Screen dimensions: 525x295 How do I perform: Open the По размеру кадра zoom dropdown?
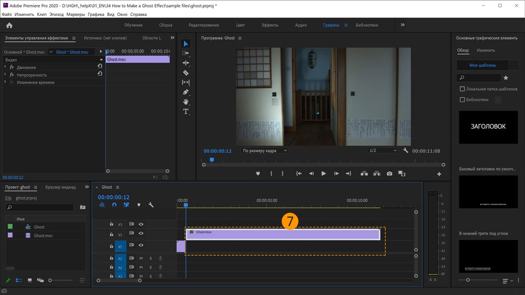click(x=265, y=151)
